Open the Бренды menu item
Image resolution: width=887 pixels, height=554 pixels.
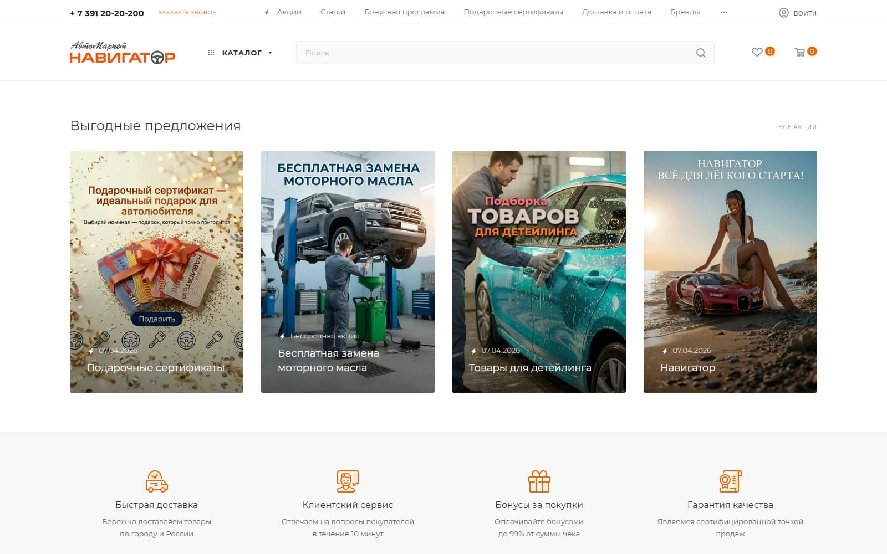[x=685, y=12]
